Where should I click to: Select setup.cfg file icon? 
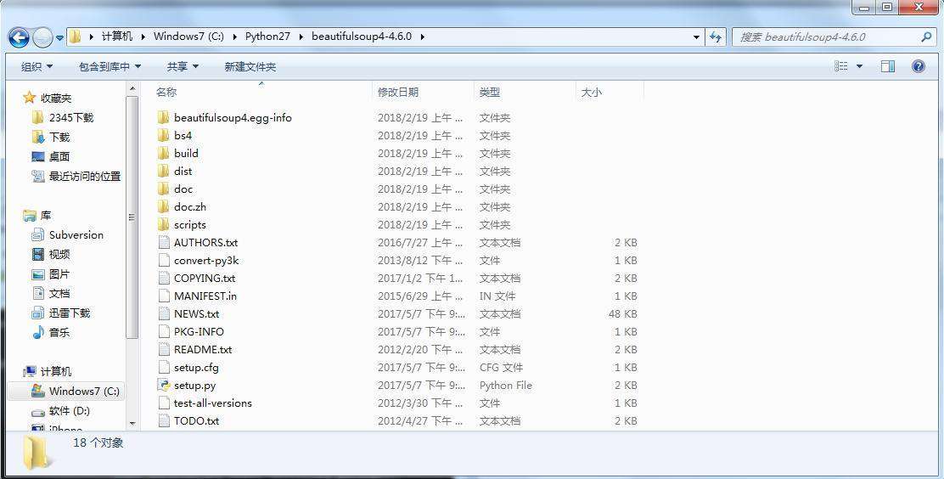[164, 367]
